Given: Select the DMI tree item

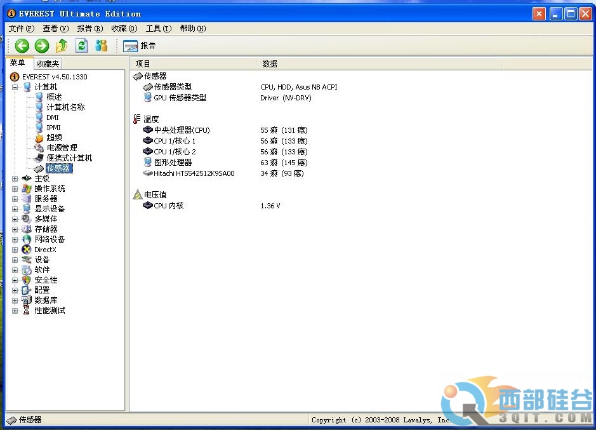Looking at the screenshot, I should (x=53, y=118).
